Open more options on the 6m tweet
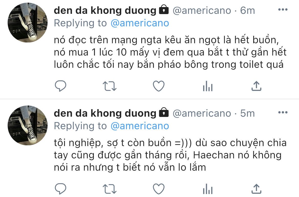This screenshot has height=197, width=299. click(283, 9)
